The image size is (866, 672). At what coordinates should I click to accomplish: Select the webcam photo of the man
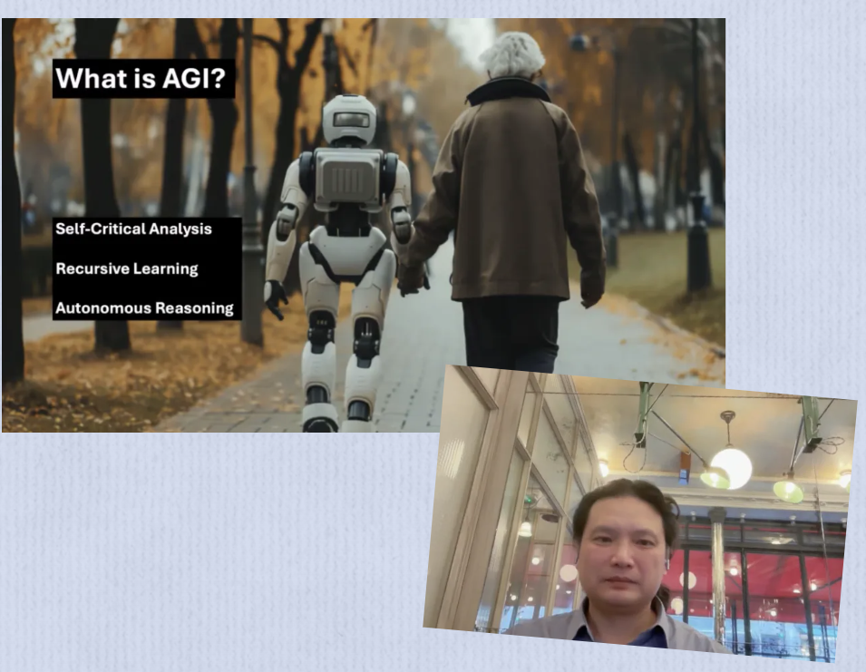[641, 513]
